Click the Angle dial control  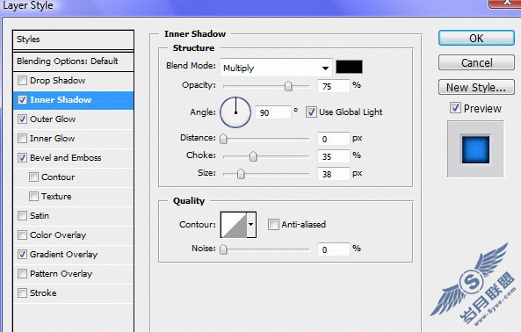235,112
